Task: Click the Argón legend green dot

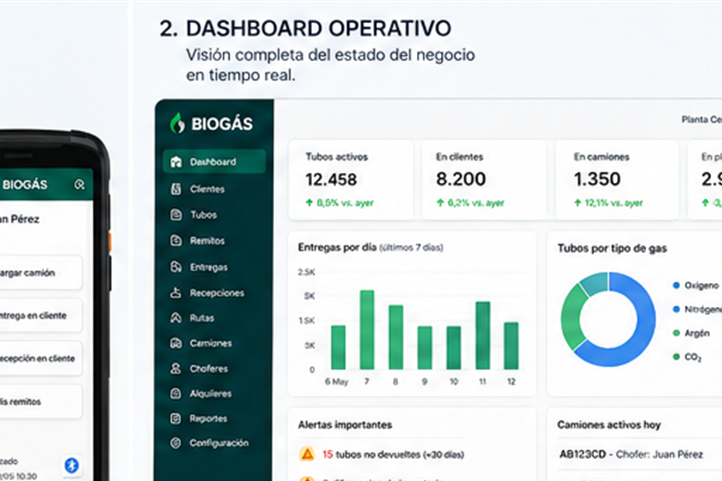Action: click(x=676, y=333)
